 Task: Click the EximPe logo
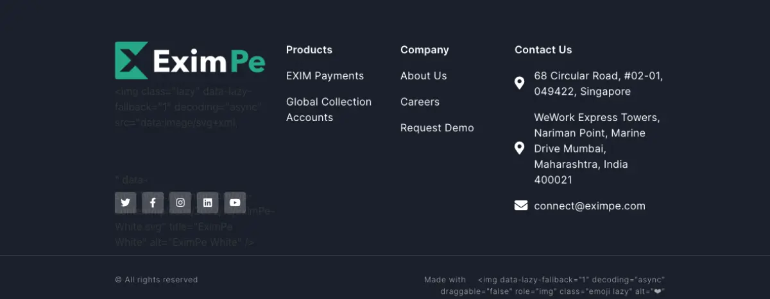point(190,61)
